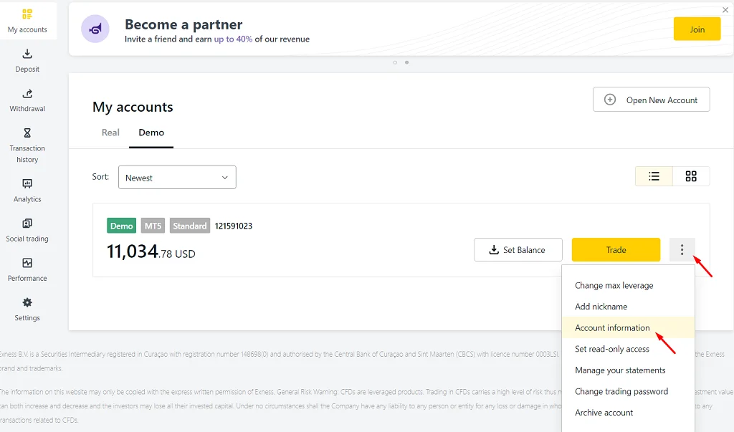Expand the Sort by Newest dropdown
734x432 pixels.
pyautogui.click(x=177, y=178)
